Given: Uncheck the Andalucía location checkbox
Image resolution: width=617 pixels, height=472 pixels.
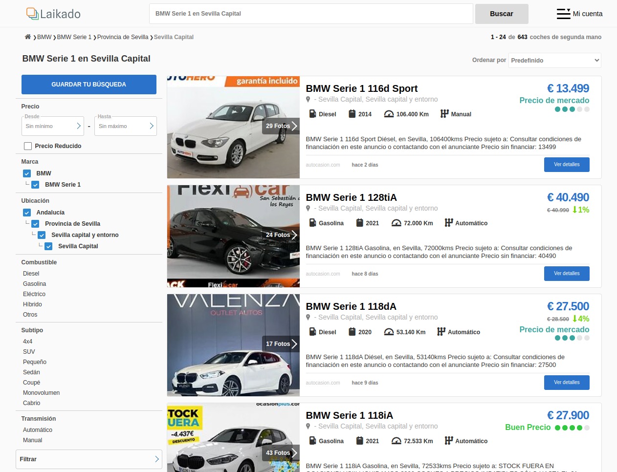Looking at the screenshot, I should click(x=27, y=213).
